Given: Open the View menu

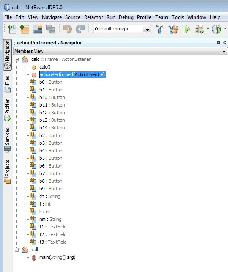Looking at the screenshot, I should (x=33, y=17).
